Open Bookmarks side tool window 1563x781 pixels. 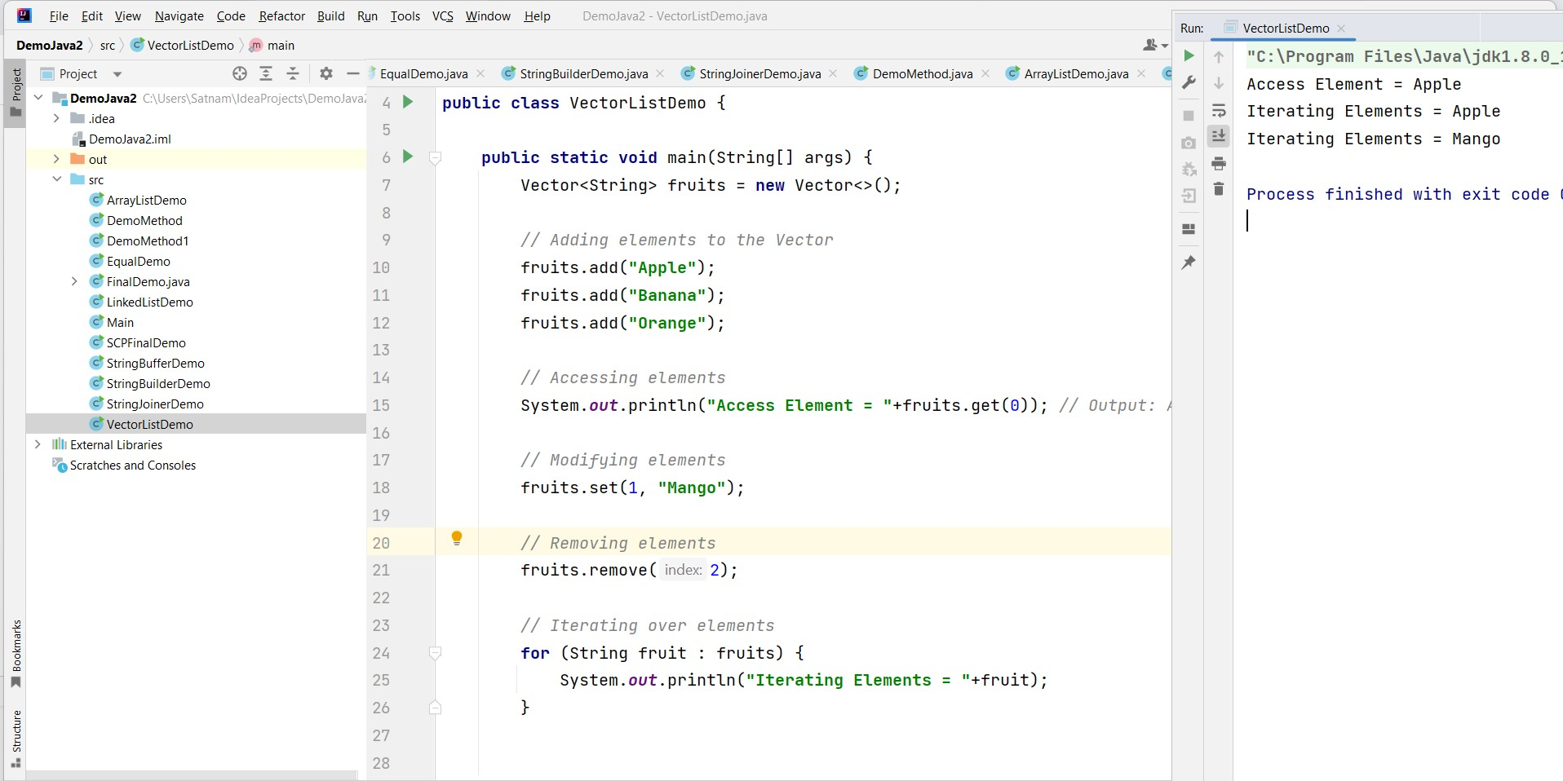[x=15, y=653]
